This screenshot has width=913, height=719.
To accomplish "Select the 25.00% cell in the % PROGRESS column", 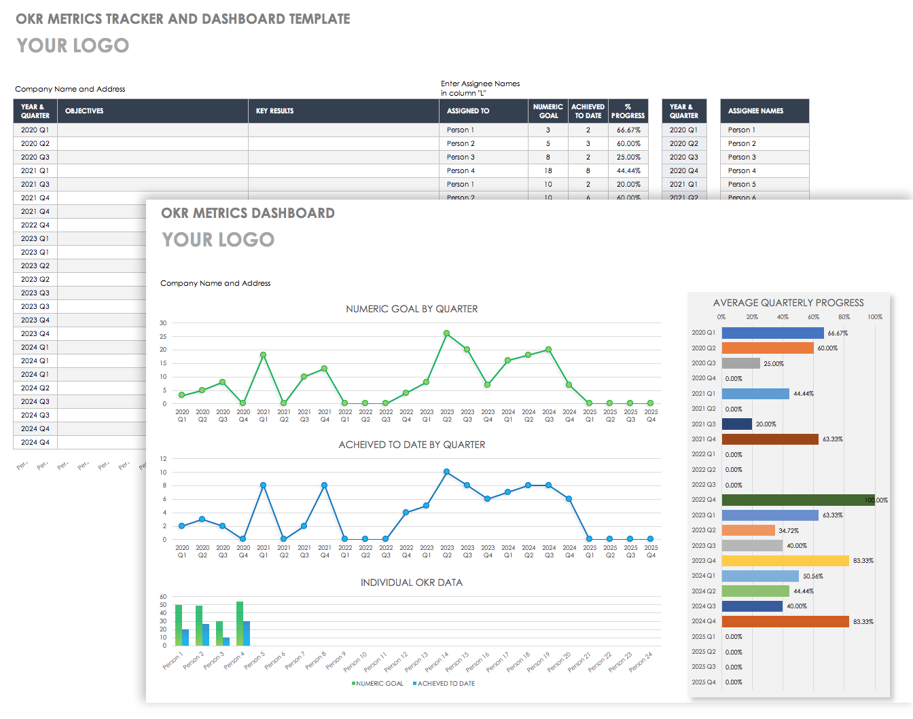I will (x=628, y=157).
